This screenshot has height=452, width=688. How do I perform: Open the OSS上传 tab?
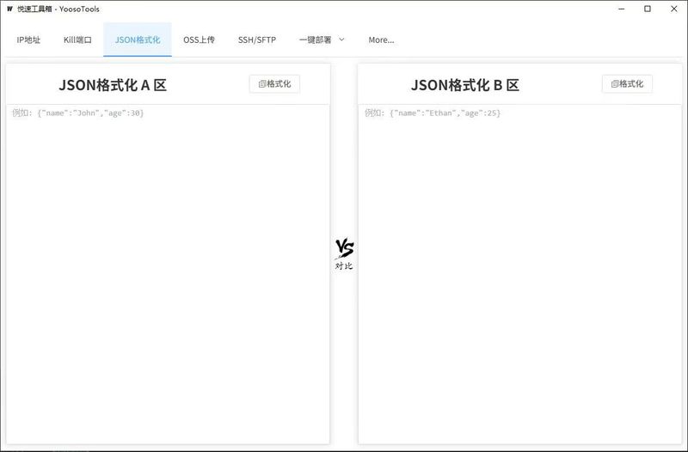pos(199,40)
